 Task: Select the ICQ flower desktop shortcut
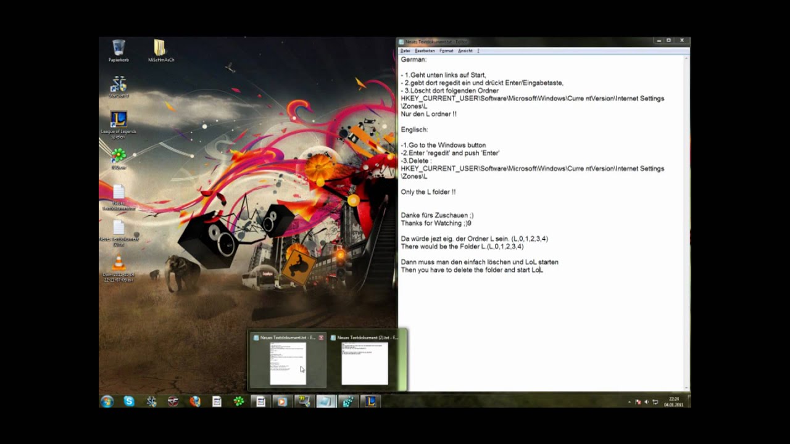pyautogui.click(x=118, y=158)
